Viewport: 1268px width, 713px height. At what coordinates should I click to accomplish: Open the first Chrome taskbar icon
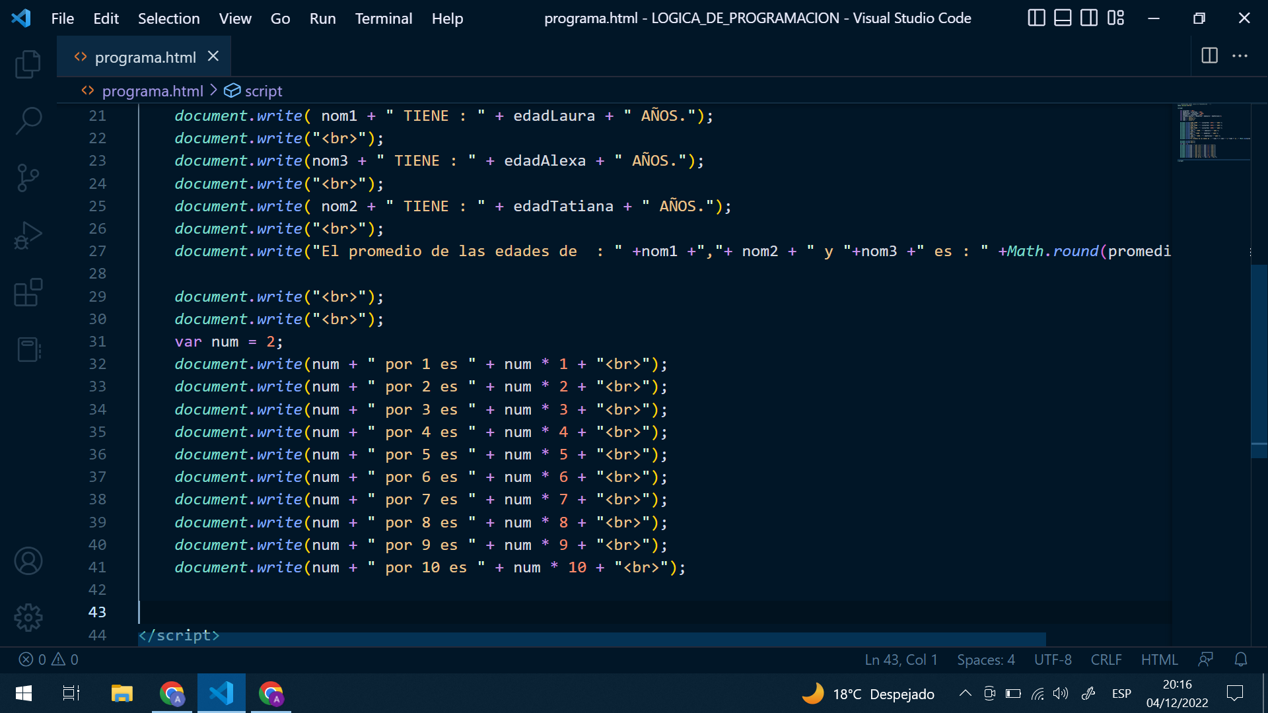pyautogui.click(x=172, y=693)
